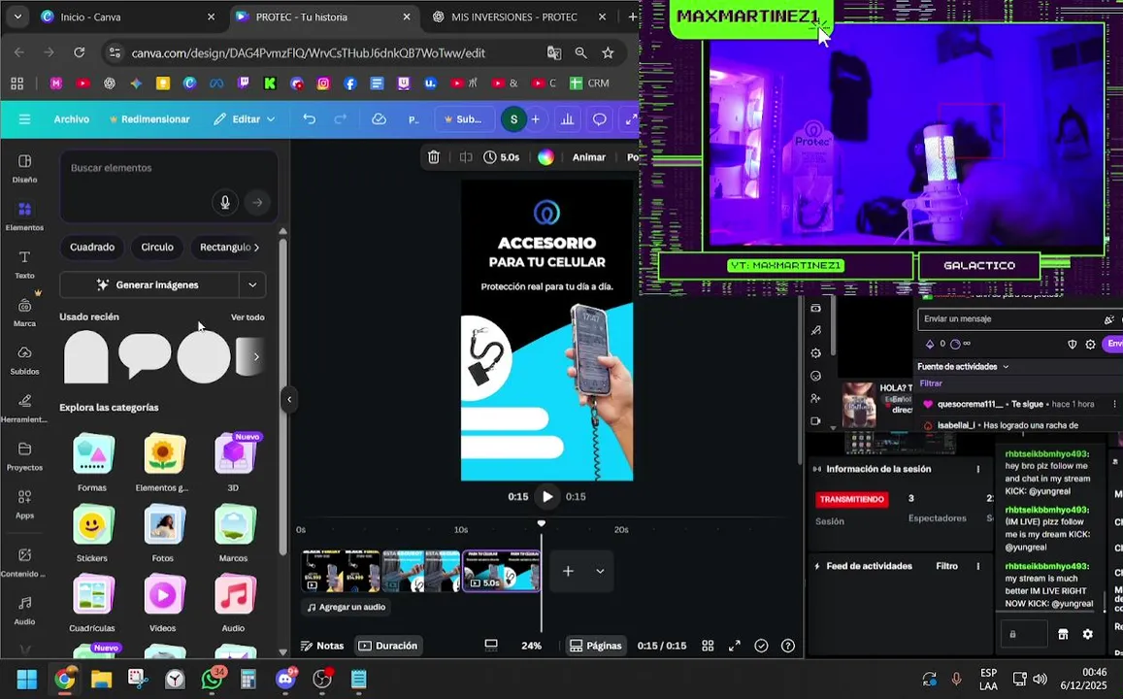
Task: Bookmark this page with star icon
Action: (x=608, y=52)
